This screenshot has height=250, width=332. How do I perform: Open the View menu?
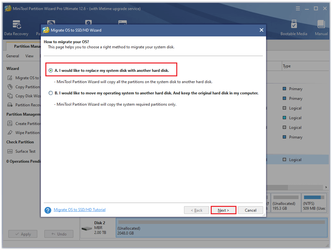(29, 56)
